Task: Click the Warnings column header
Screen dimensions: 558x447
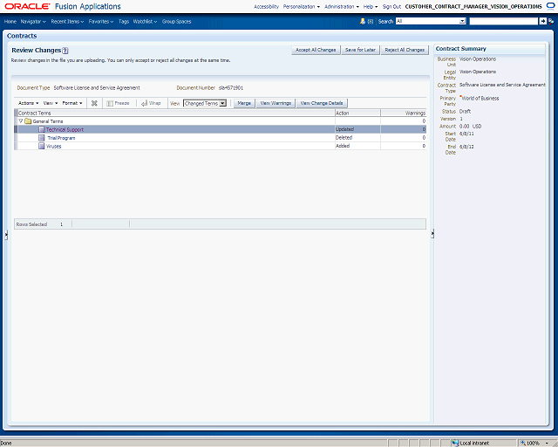Action: [403, 113]
